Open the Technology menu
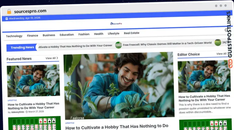Screen dimensions: 234x130 coord(14,36)
